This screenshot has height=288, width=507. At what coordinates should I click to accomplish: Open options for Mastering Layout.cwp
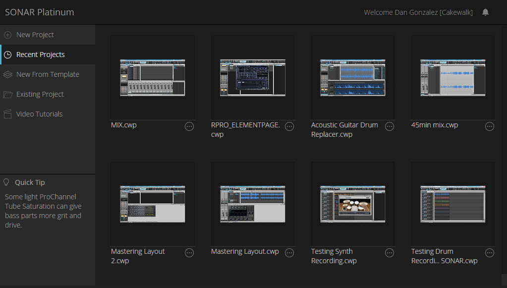(289, 253)
